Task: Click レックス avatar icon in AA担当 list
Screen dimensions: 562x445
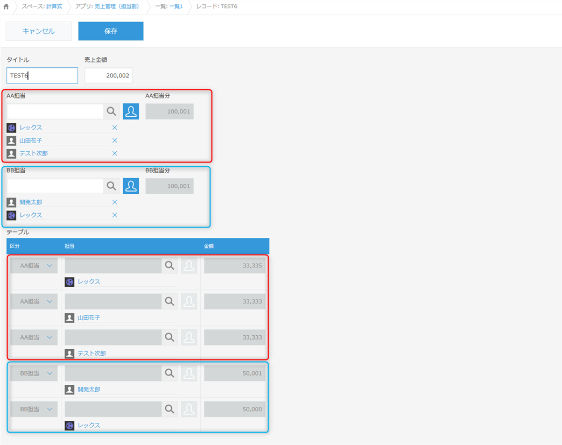Action: 11,128
